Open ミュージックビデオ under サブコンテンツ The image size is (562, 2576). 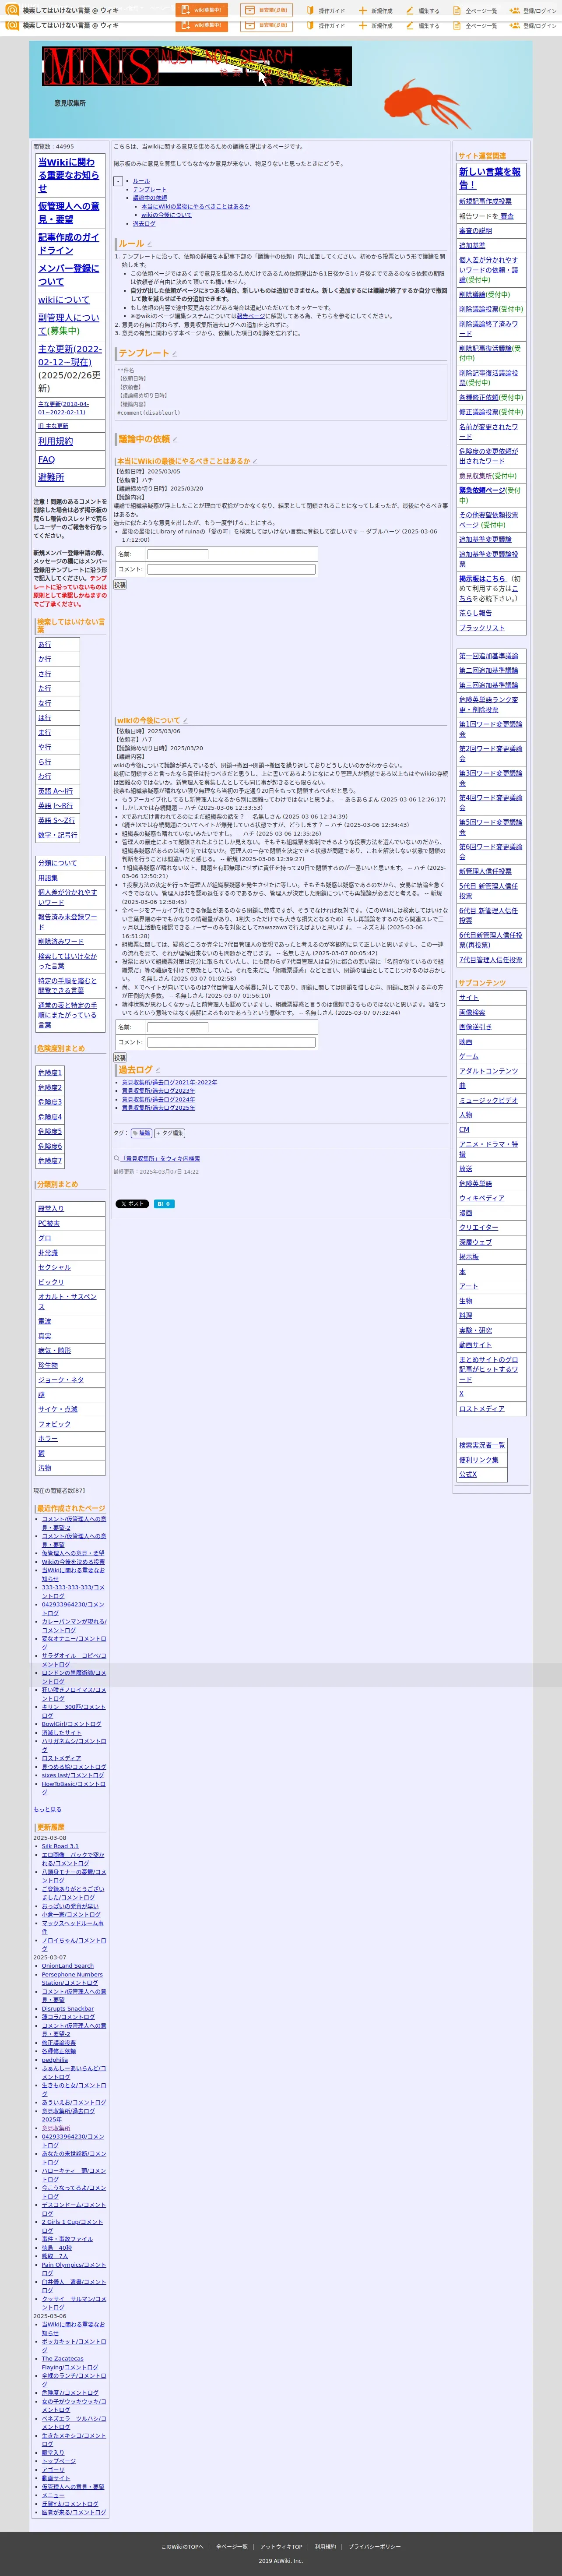(489, 1101)
